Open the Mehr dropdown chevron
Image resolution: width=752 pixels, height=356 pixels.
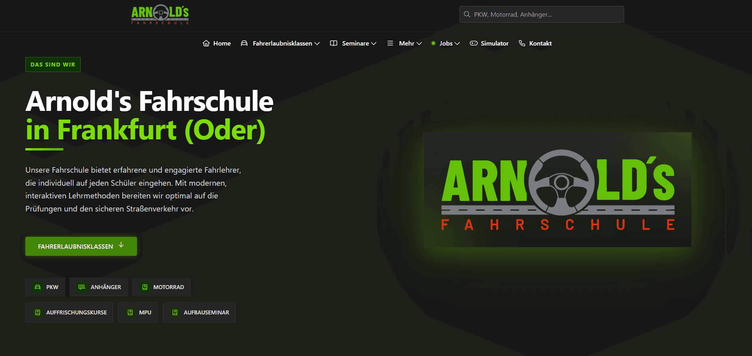[419, 44]
